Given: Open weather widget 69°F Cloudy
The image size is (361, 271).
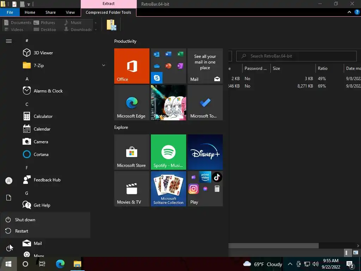Looking at the screenshot, I should click(262, 264).
